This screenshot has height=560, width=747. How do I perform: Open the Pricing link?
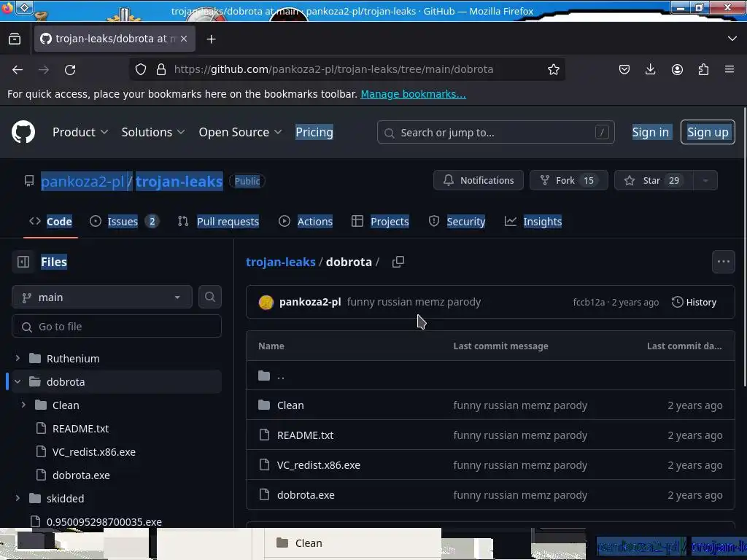click(x=314, y=132)
